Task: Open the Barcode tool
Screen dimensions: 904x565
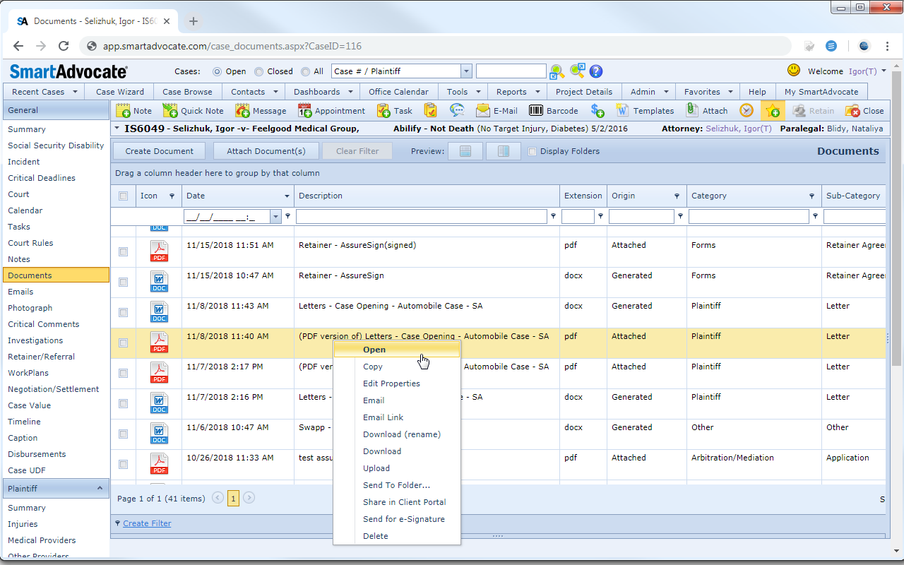Action: [536, 111]
